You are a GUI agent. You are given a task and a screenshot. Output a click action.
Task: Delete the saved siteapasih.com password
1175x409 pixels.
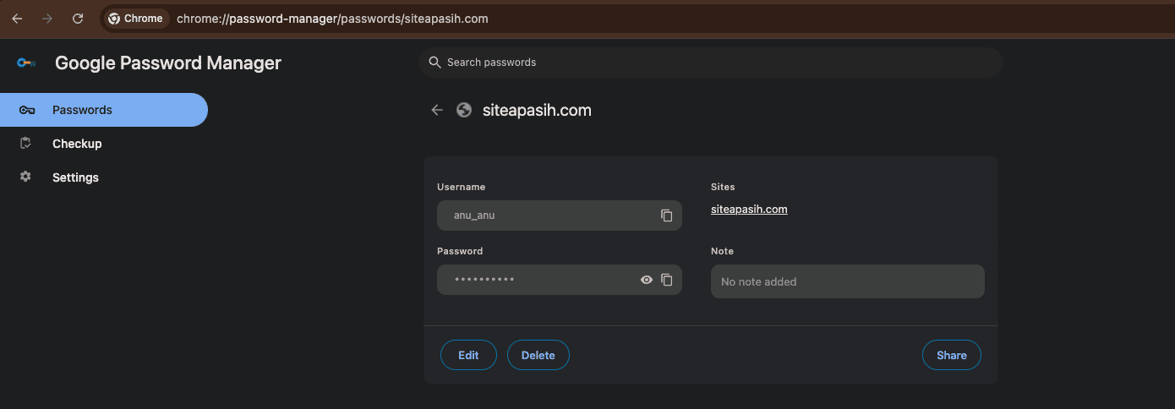coord(538,355)
